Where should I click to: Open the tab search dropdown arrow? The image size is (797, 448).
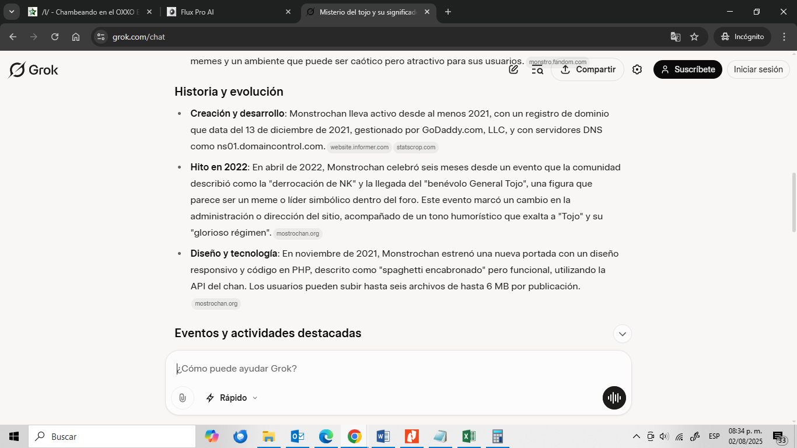11,12
